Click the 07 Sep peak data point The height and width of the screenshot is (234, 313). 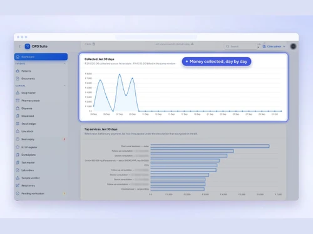pyautogui.click(x=120, y=74)
